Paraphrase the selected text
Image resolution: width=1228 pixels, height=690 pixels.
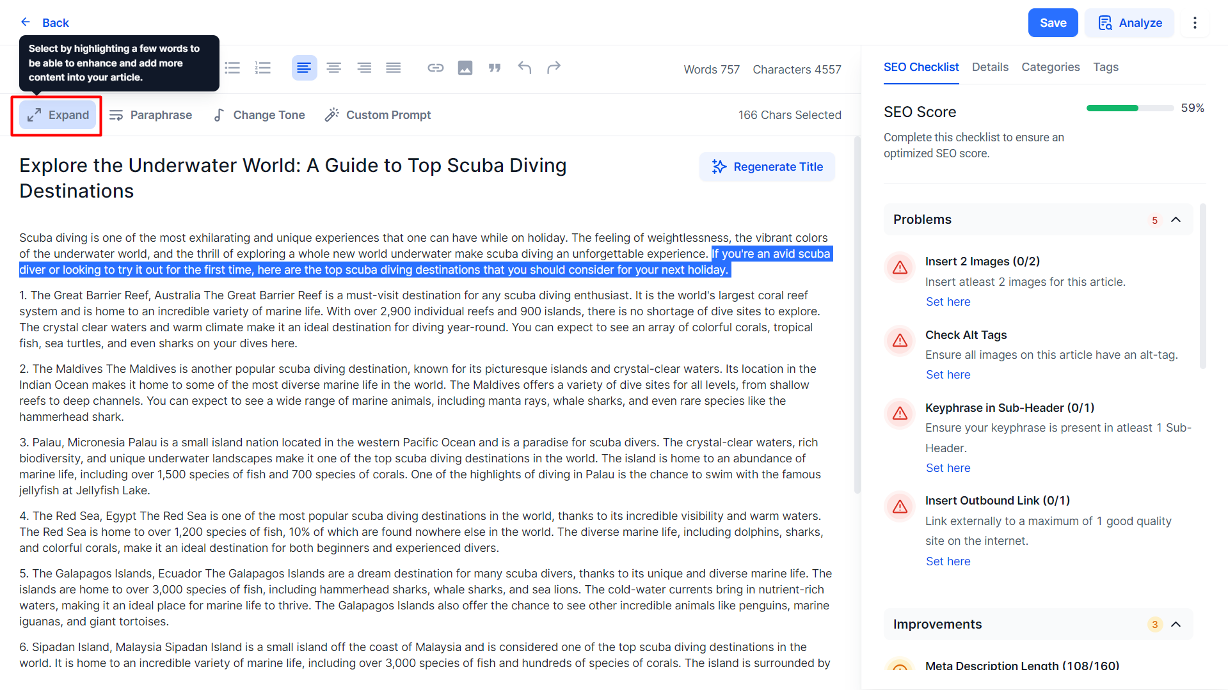coord(151,115)
